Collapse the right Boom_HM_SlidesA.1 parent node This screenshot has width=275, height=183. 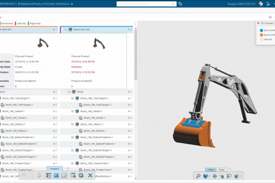tap(72, 124)
